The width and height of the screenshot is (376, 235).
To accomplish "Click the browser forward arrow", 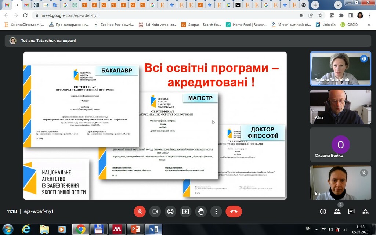I will pos(16,15).
